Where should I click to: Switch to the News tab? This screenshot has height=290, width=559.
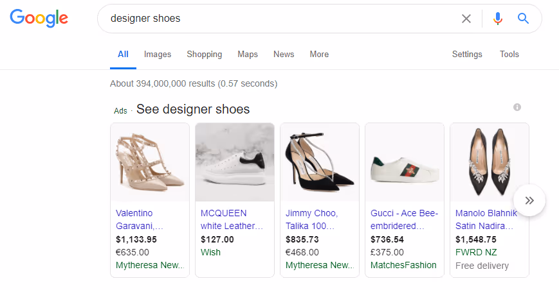click(284, 55)
